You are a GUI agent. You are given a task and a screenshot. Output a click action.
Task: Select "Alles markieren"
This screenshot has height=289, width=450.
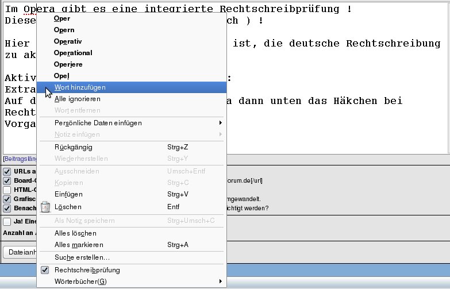(x=132, y=245)
